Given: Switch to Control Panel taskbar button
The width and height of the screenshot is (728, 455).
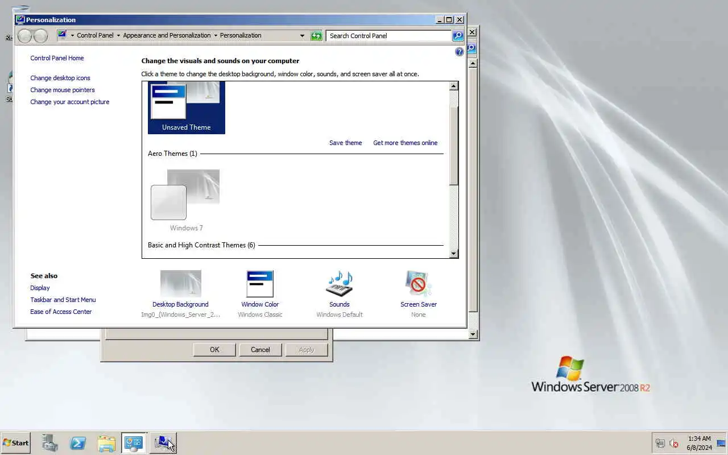Looking at the screenshot, I should pos(134,442).
